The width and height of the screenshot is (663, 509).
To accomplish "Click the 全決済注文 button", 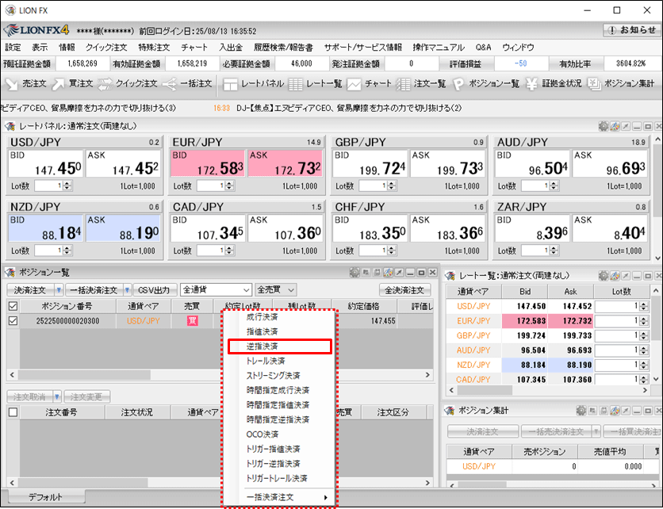I will point(406,290).
